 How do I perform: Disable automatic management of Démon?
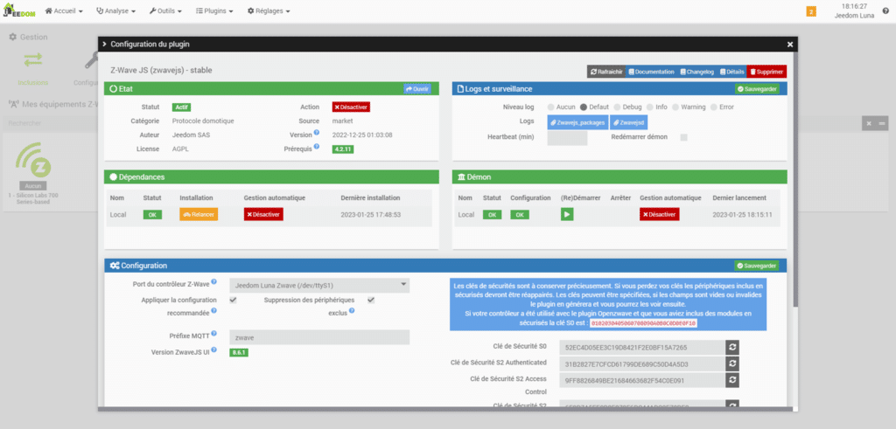660,215
